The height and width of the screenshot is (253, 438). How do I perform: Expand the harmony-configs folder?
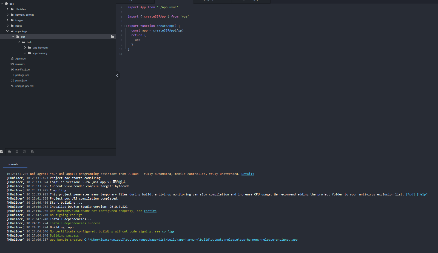[x=8, y=15]
